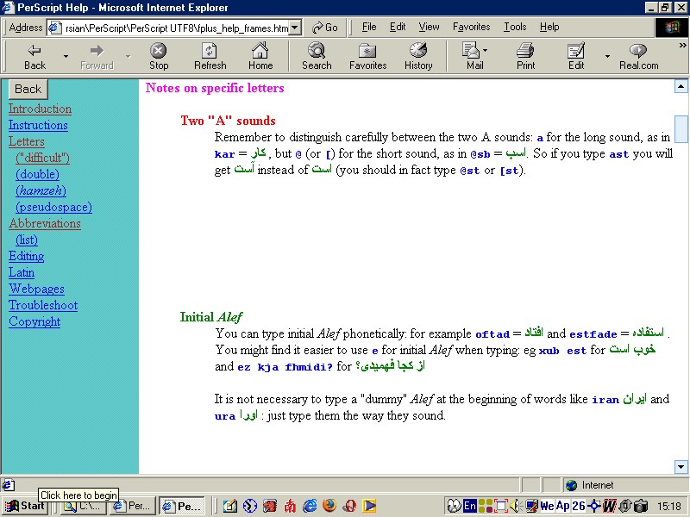Viewport: 690px width, 517px height.
Task: Follow the Troubleshoot link in the sidebar
Action: coord(42,305)
